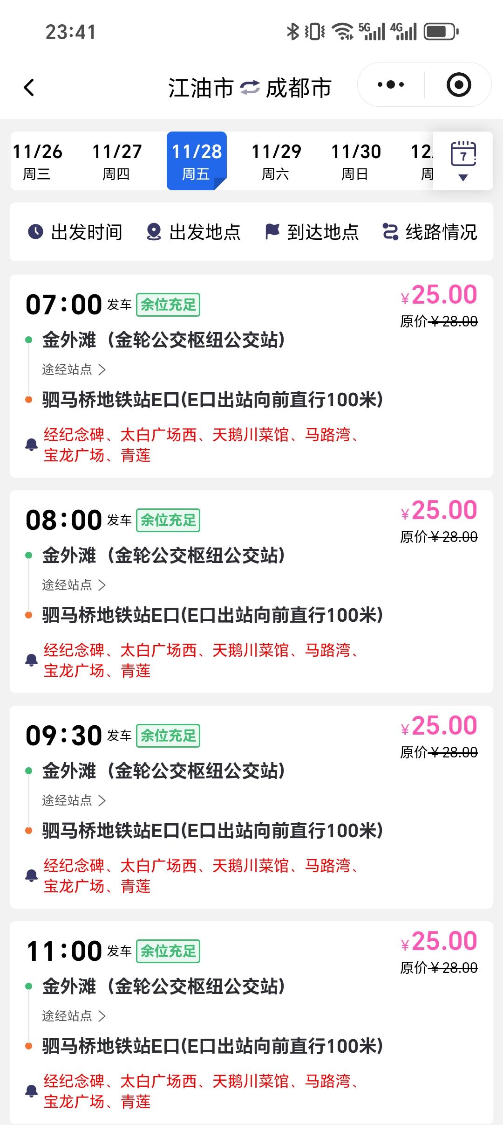
Task: Open the mini program more-options menu
Action: (391, 85)
